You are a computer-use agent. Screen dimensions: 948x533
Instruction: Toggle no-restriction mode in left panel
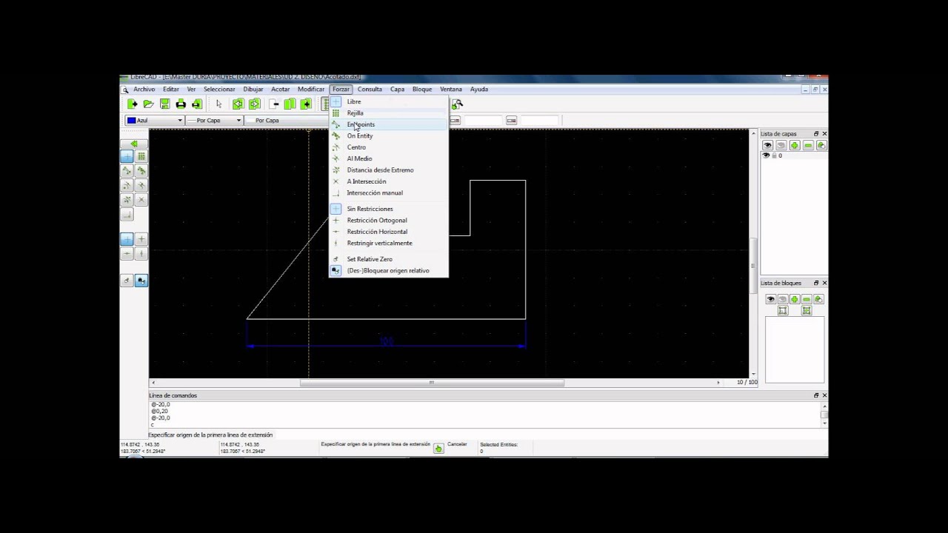(127, 239)
